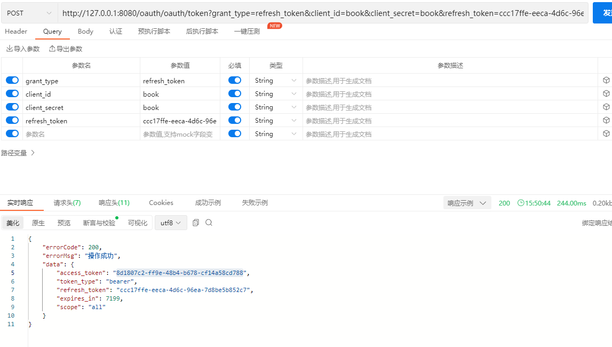Click the cube icon in client_secret row

pyautogui.click(x=606, y=107)
